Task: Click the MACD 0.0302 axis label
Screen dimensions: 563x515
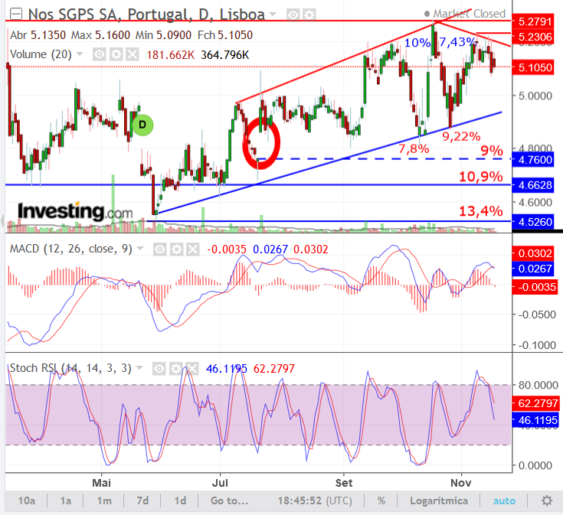Action: (x=535, y=253)
